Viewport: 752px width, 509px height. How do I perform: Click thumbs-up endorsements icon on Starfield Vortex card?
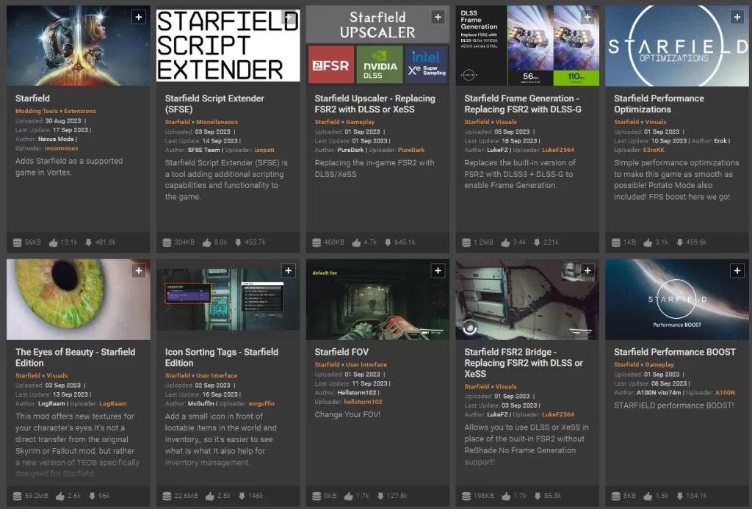(x=53, y=242)
